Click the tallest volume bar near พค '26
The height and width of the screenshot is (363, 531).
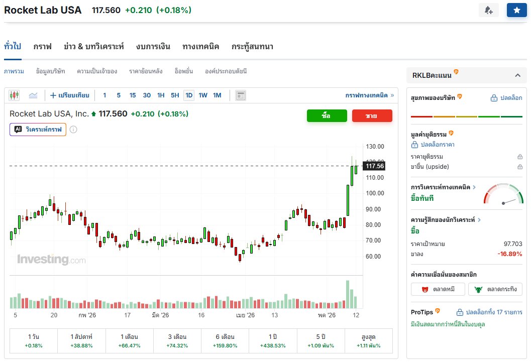pos(348,294)
